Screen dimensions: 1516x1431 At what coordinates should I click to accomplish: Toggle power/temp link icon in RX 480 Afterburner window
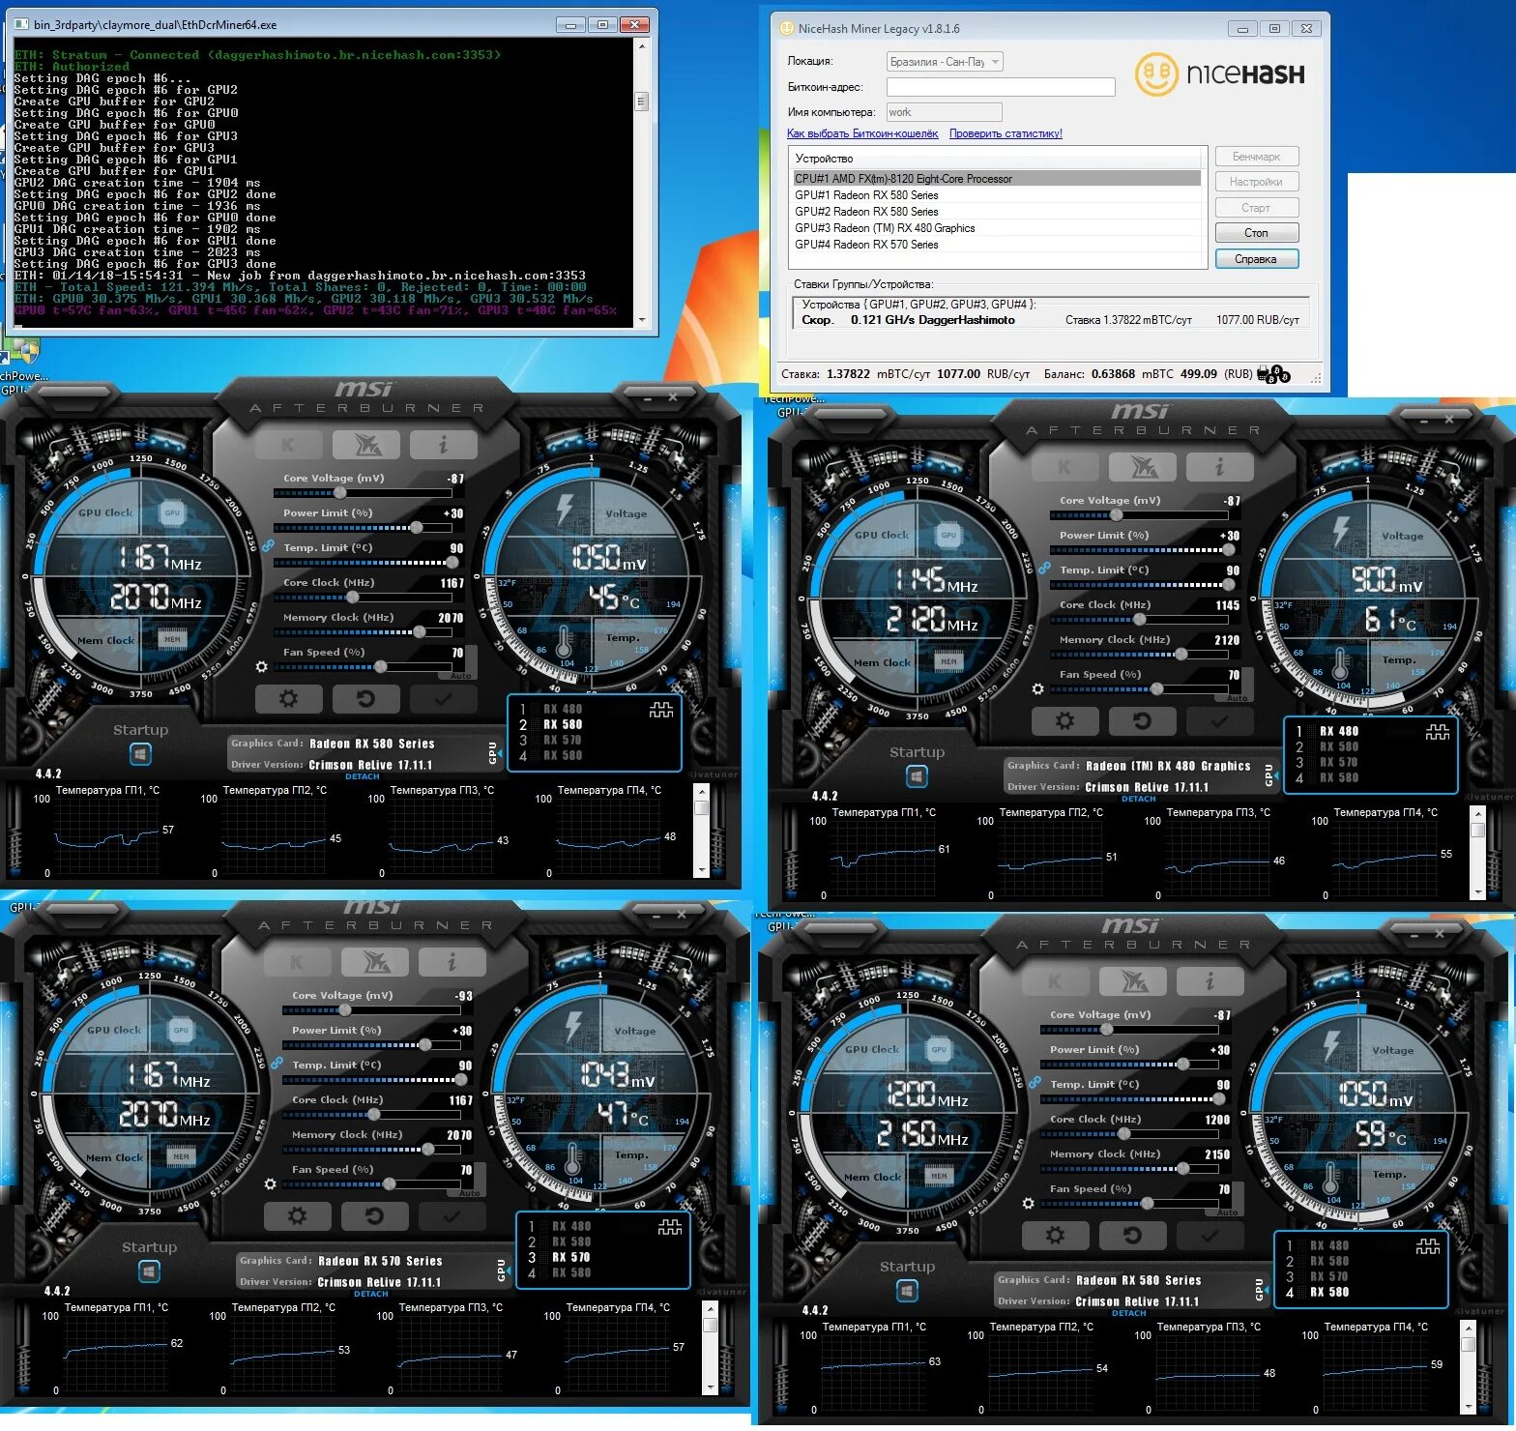(x=1044, y=569)
